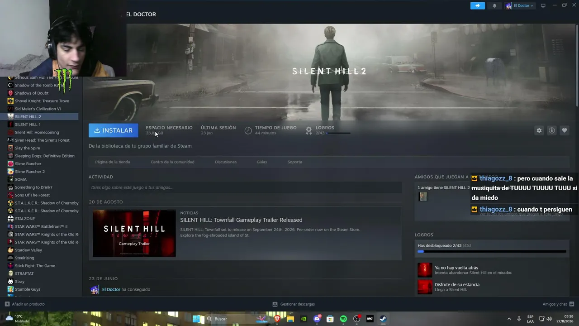Click the small Logros progress bar under the banner
Viewport: 579px width, 326px height.
point(338,133)
